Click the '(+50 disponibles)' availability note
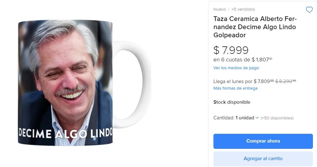Viewport: 317px width, 167px height. [277, 118]
